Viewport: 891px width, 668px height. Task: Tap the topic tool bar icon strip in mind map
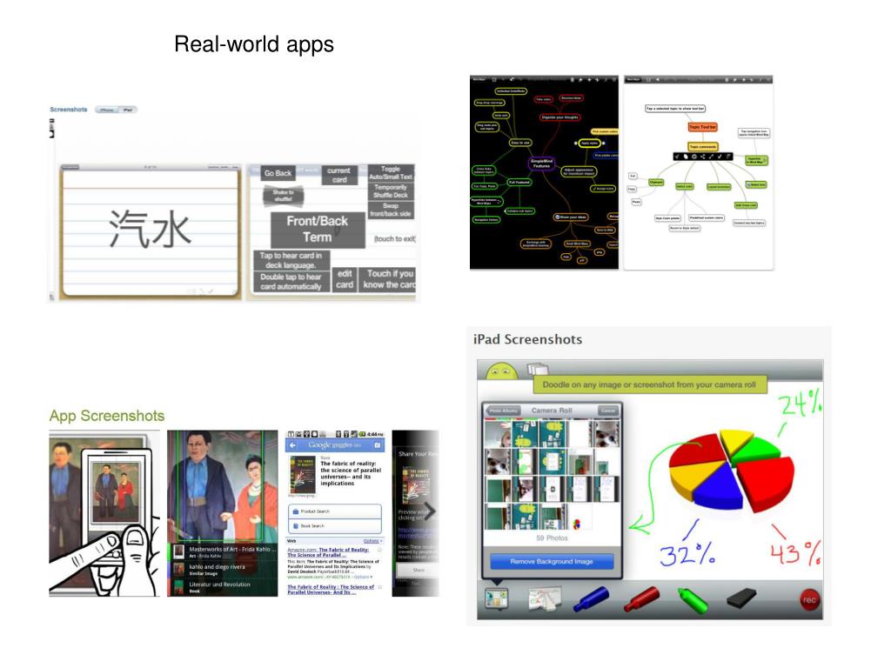pyautogui.click(x=703, y=157)
